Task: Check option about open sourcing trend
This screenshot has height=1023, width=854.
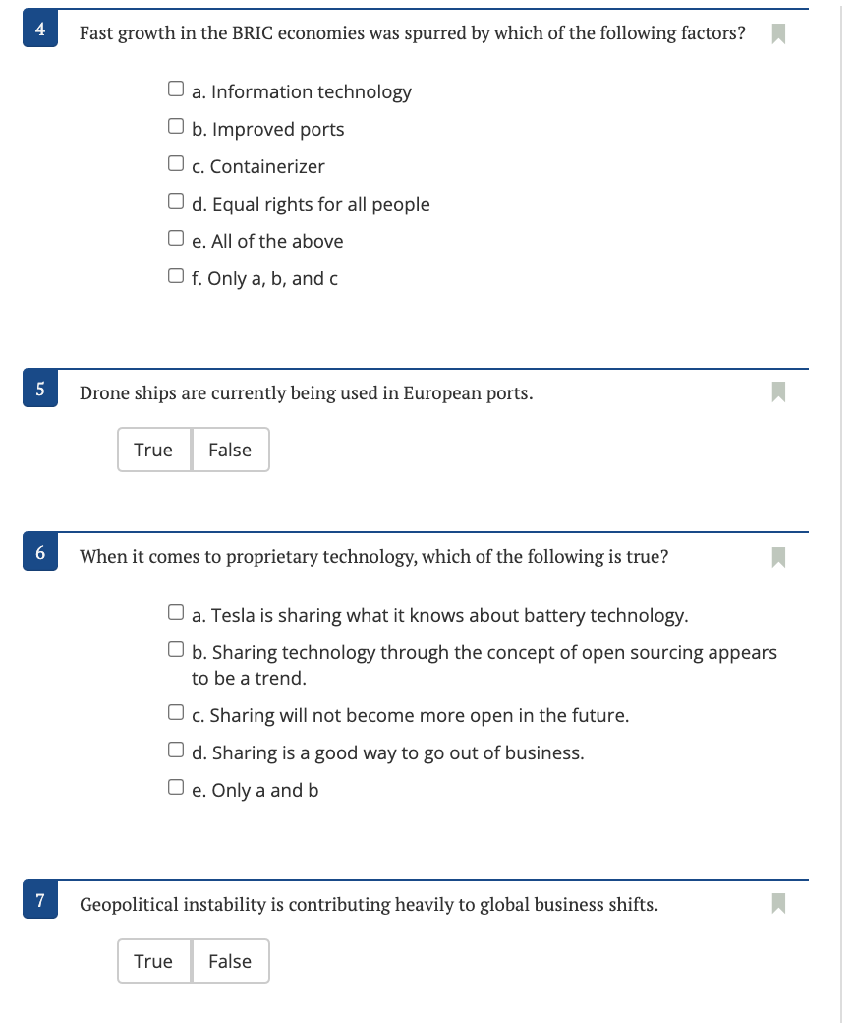Action: click(x=175, y=647)
